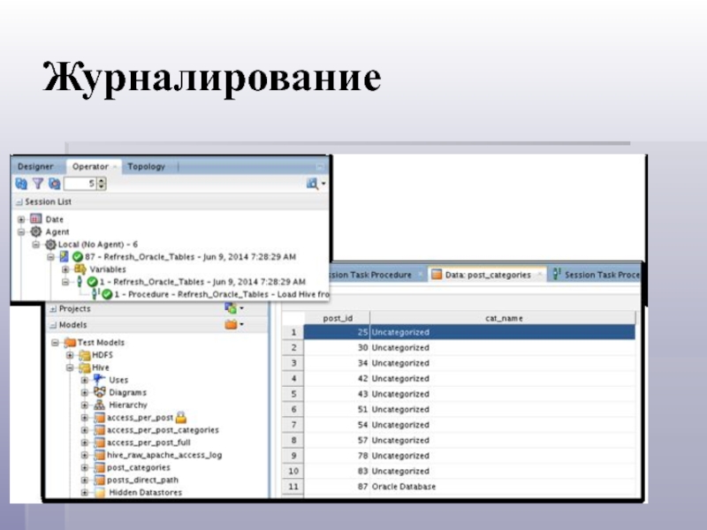Click the Projects panel new-project icon
This screenshot has width=707, height=530.
pyautogui.click(x=231, y=308)
